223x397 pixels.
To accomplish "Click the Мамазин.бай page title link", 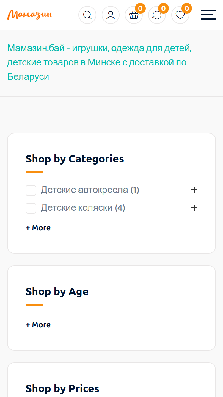I will point(99,62).
